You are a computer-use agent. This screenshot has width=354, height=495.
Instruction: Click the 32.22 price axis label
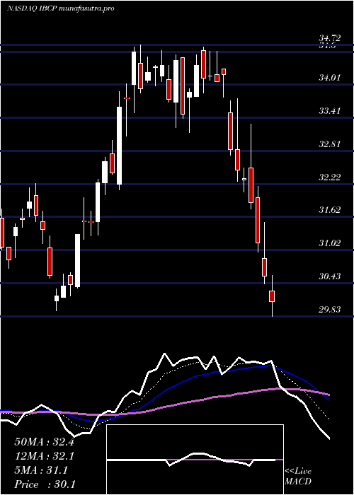click(x=329, y=177)
